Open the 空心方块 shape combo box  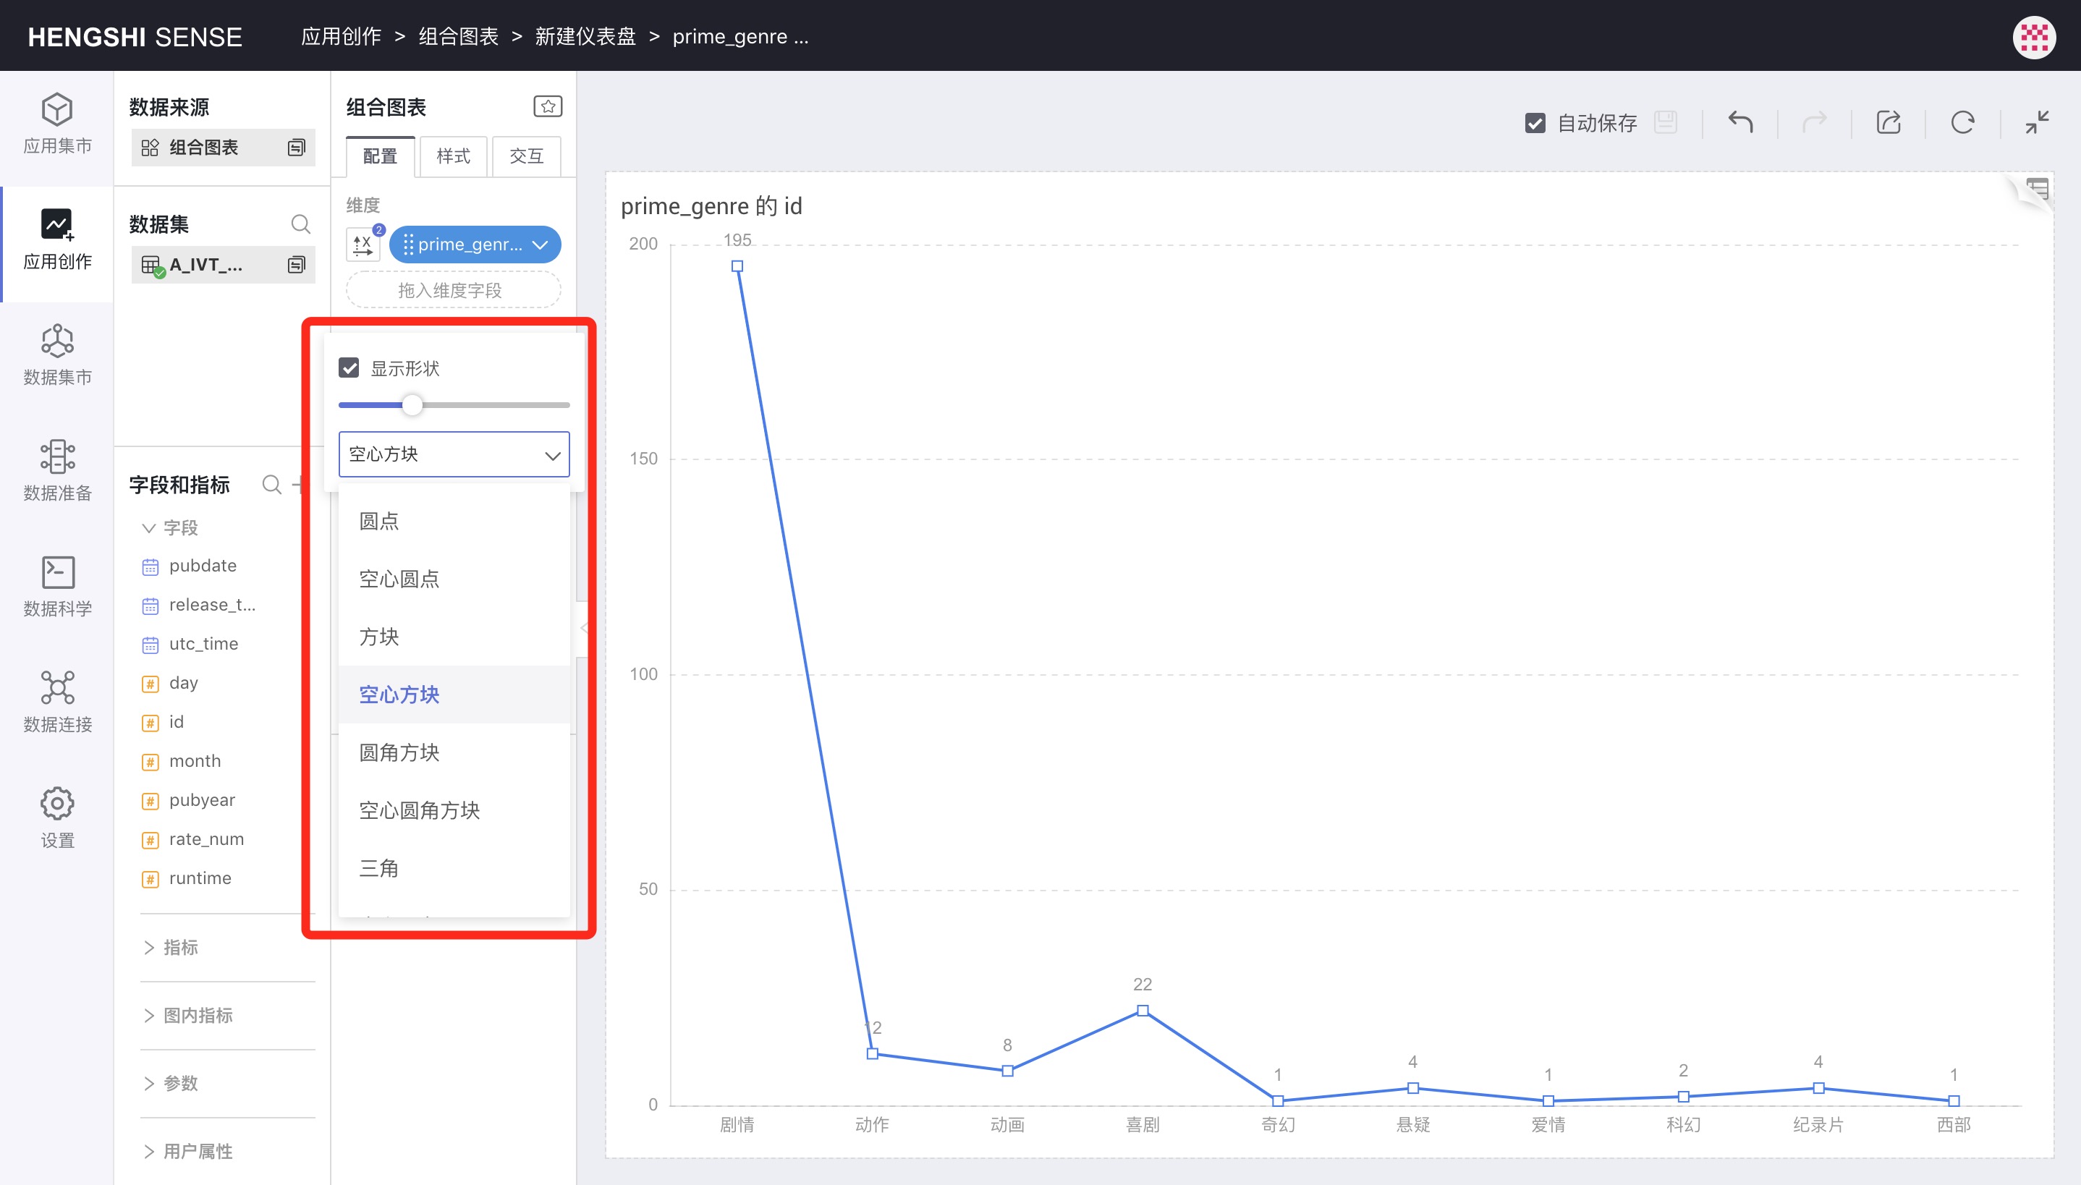pyautogui.click(x=454, y=454)
